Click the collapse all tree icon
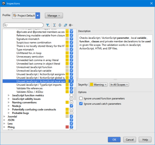This screenshot has width=155, height=145. [60, 25]
